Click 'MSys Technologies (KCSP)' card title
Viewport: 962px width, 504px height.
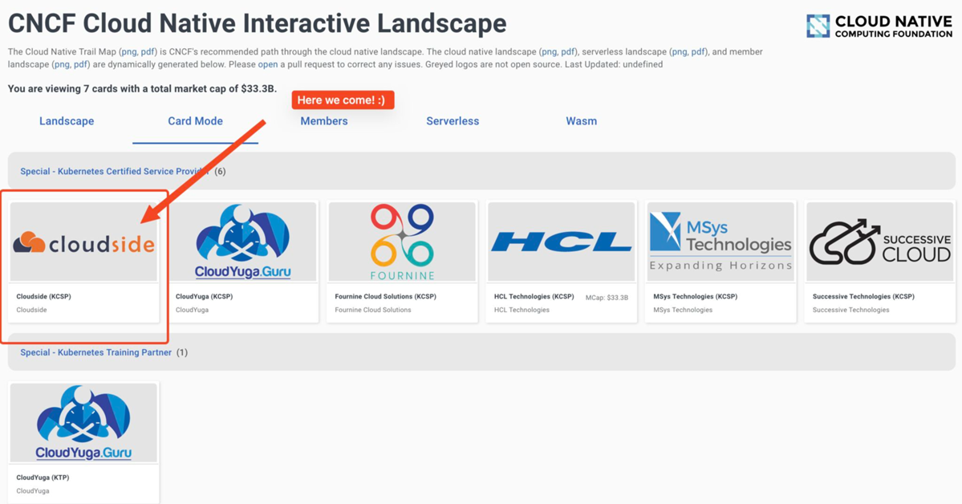click(x=695, y=296)
